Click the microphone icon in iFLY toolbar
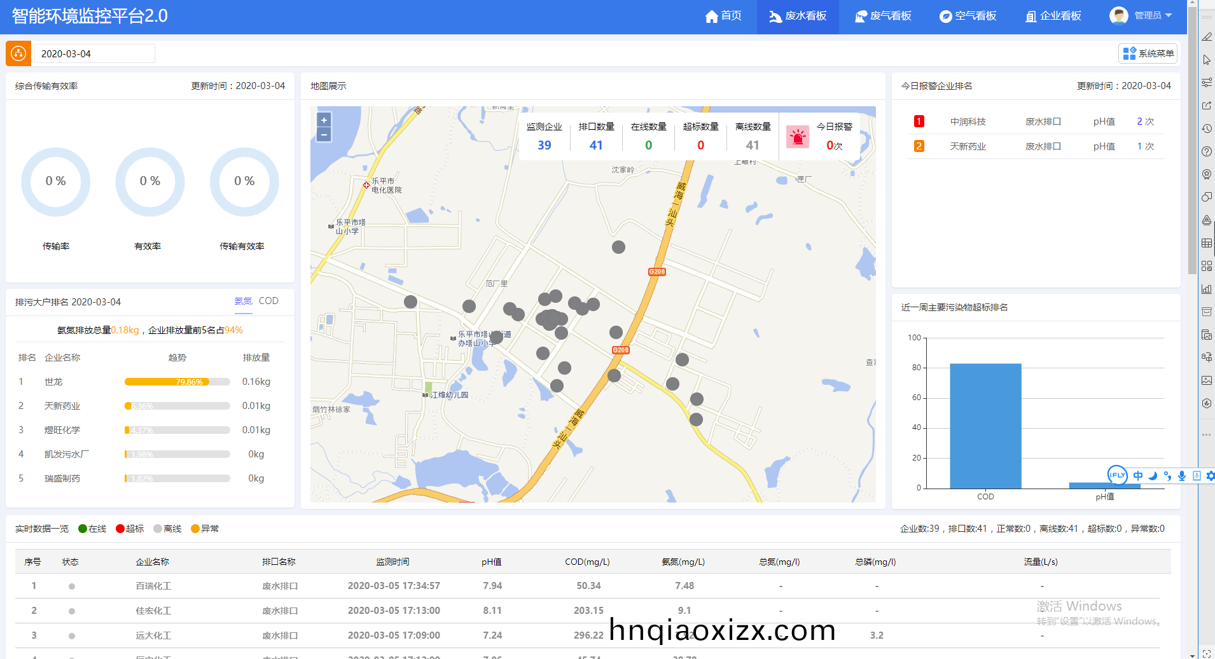Screen dimensions: 1215x659 point(1181,476)
